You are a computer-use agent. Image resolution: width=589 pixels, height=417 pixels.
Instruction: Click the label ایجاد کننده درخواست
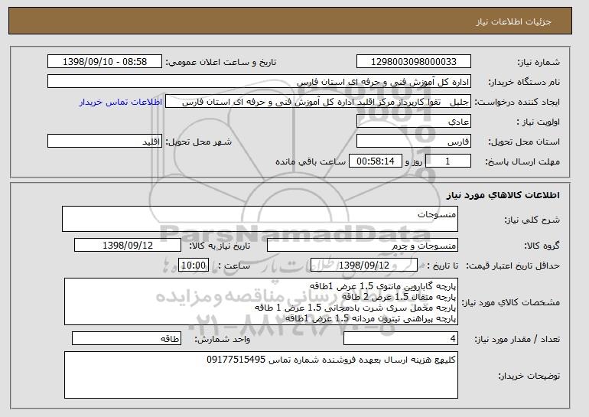click(x=517, y=103)
